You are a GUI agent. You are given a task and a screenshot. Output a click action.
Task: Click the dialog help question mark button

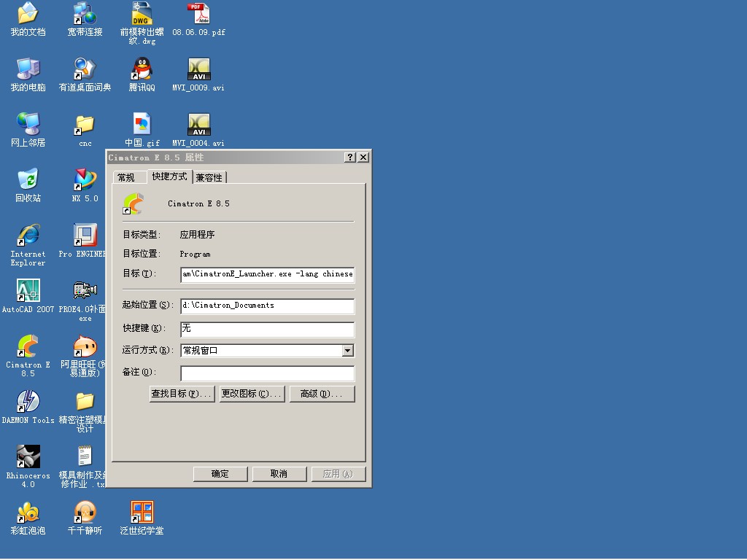350,157
